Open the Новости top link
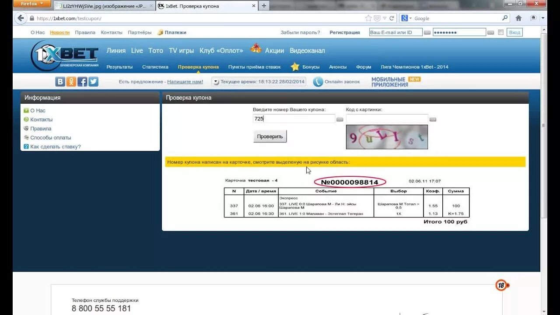Image resolution: width=560 pixels, height=315 pixels. pos(59,32)
